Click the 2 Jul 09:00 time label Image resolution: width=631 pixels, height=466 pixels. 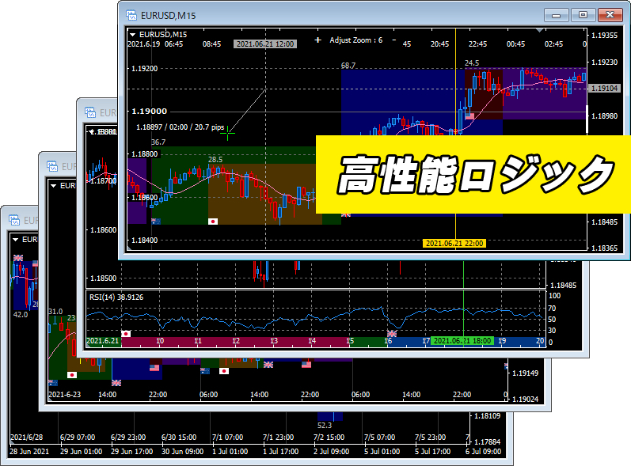(331, 452)
